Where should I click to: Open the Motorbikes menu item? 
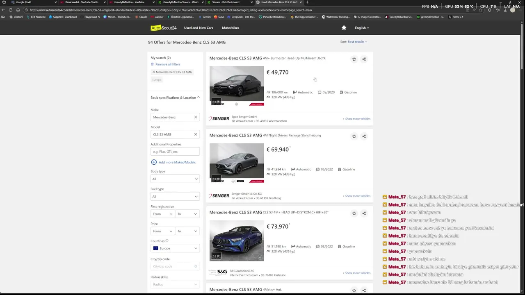click(231, 28)
